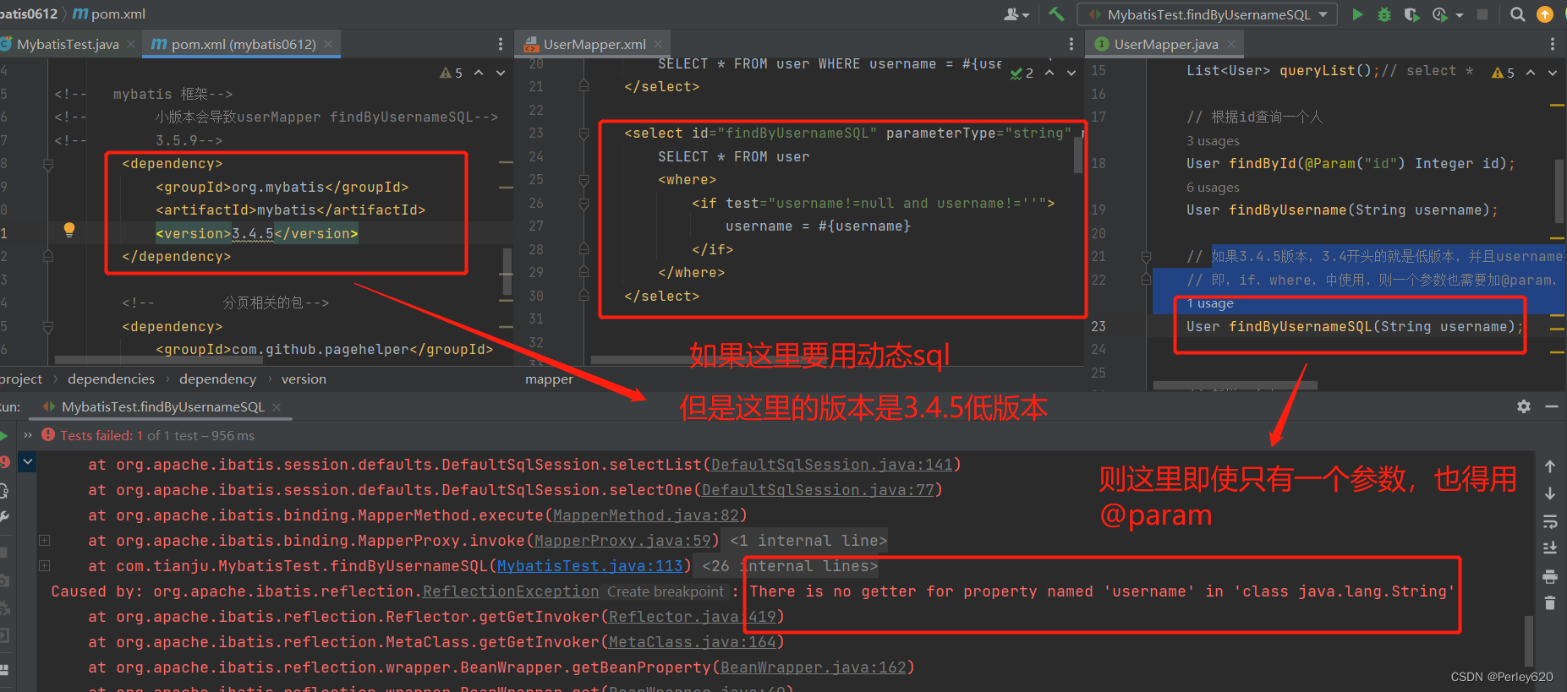Open tab options menu for UserMapper.xml pane

pos(1071,44)
